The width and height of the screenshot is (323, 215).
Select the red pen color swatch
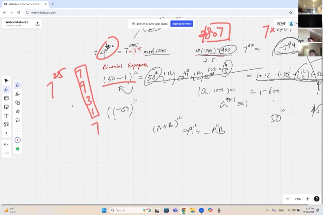pyautogui.click(x=17, y=140)
